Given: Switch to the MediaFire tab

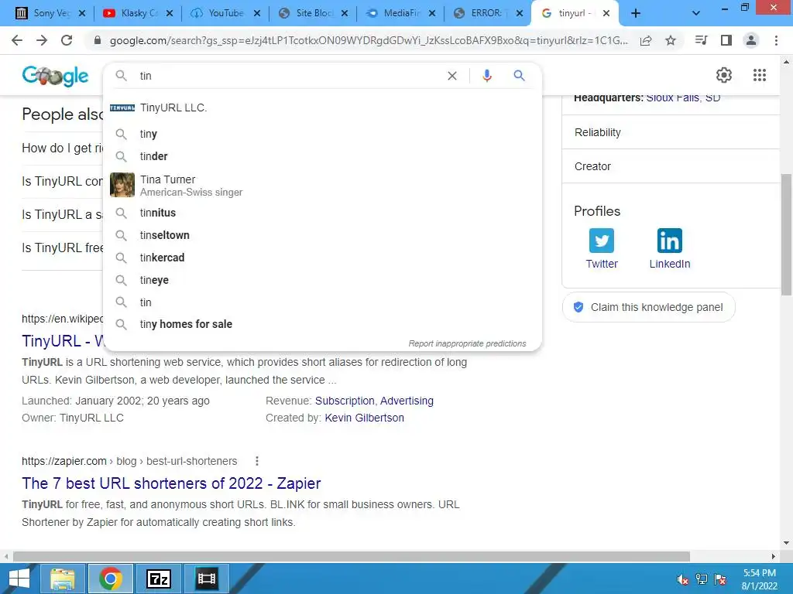Looking at the screenshot, I should 401,13.
